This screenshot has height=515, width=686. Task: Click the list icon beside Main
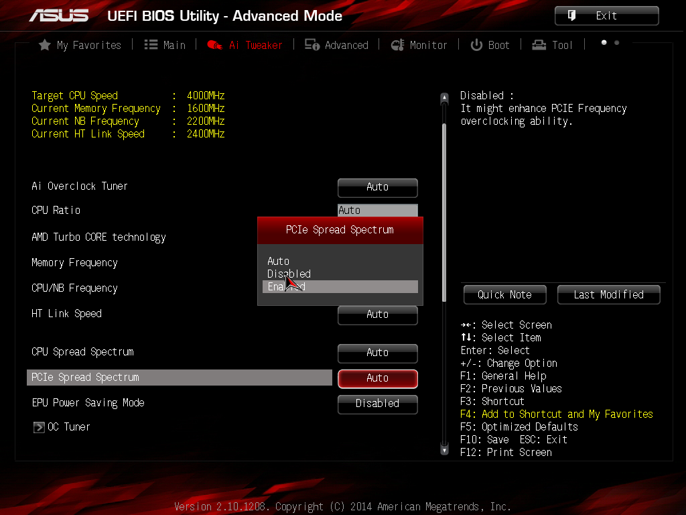tap(151, 45)
